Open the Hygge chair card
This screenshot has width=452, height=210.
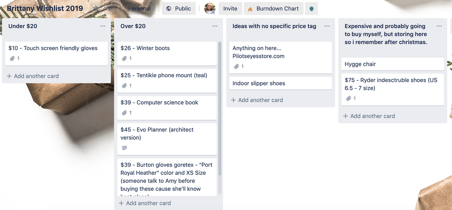393,64
